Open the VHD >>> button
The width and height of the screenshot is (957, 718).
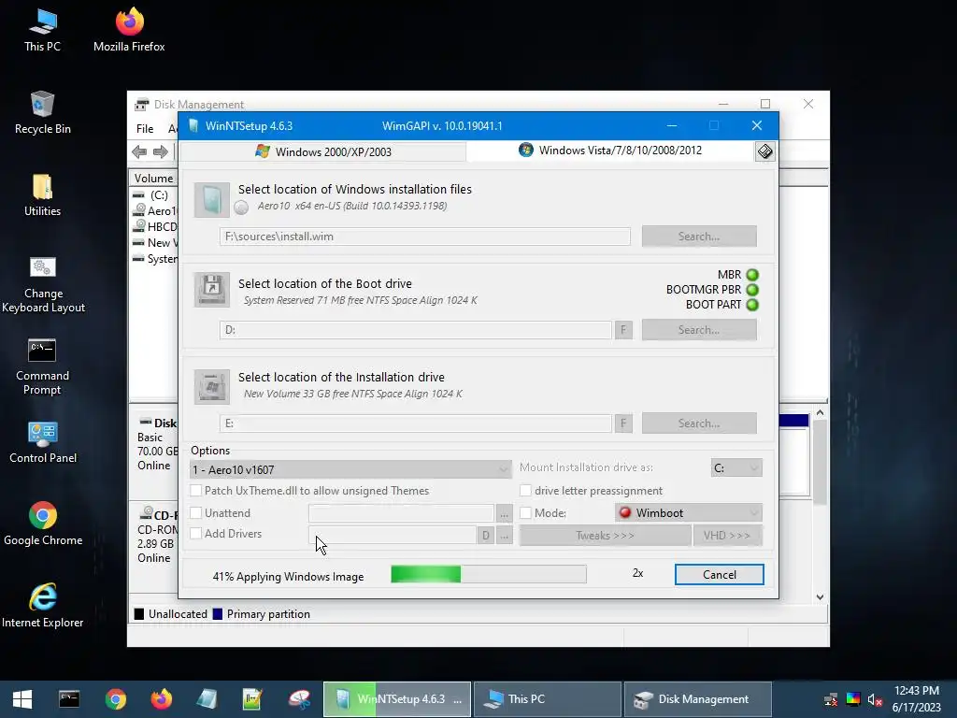(x=727, y=536)
